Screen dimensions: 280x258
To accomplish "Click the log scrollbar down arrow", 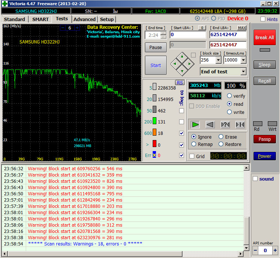I will (247, 248).
